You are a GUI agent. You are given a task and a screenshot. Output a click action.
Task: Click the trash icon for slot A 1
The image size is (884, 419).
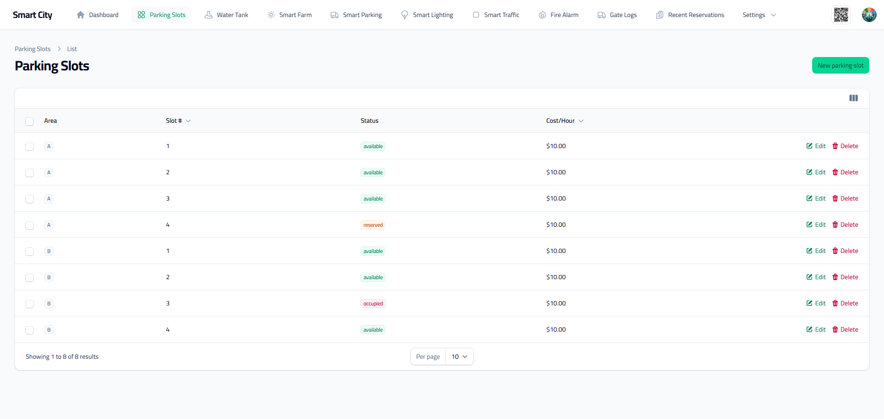click(835, 146)
